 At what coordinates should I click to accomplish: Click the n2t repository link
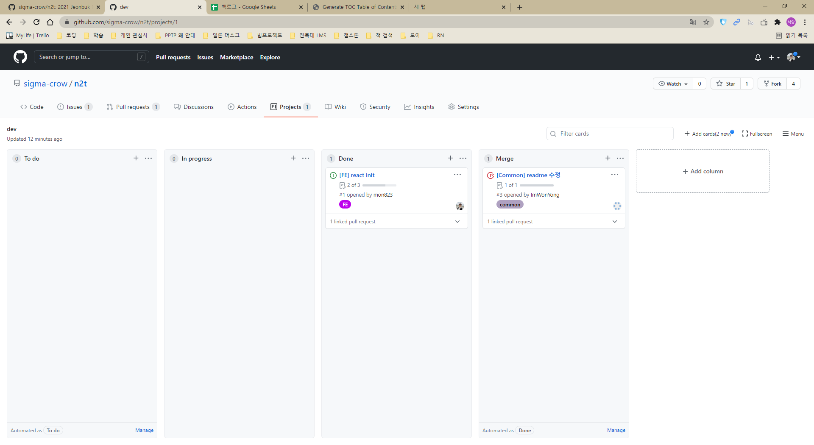click(81, 83)
